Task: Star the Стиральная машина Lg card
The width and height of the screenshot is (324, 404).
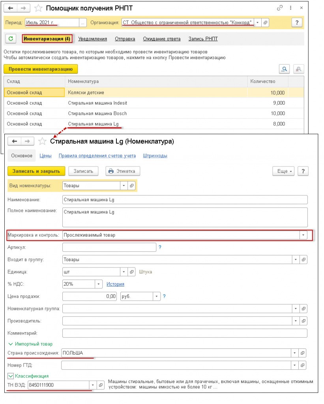Action: tap(42, 141)
